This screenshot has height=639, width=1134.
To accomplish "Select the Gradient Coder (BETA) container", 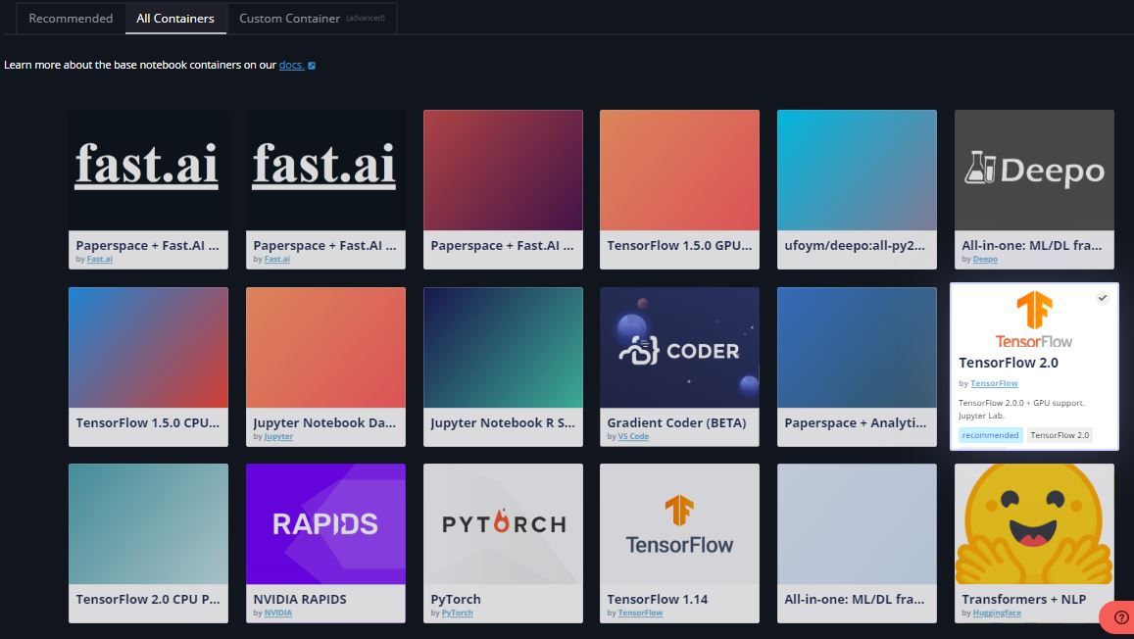I will click(680, 367).
